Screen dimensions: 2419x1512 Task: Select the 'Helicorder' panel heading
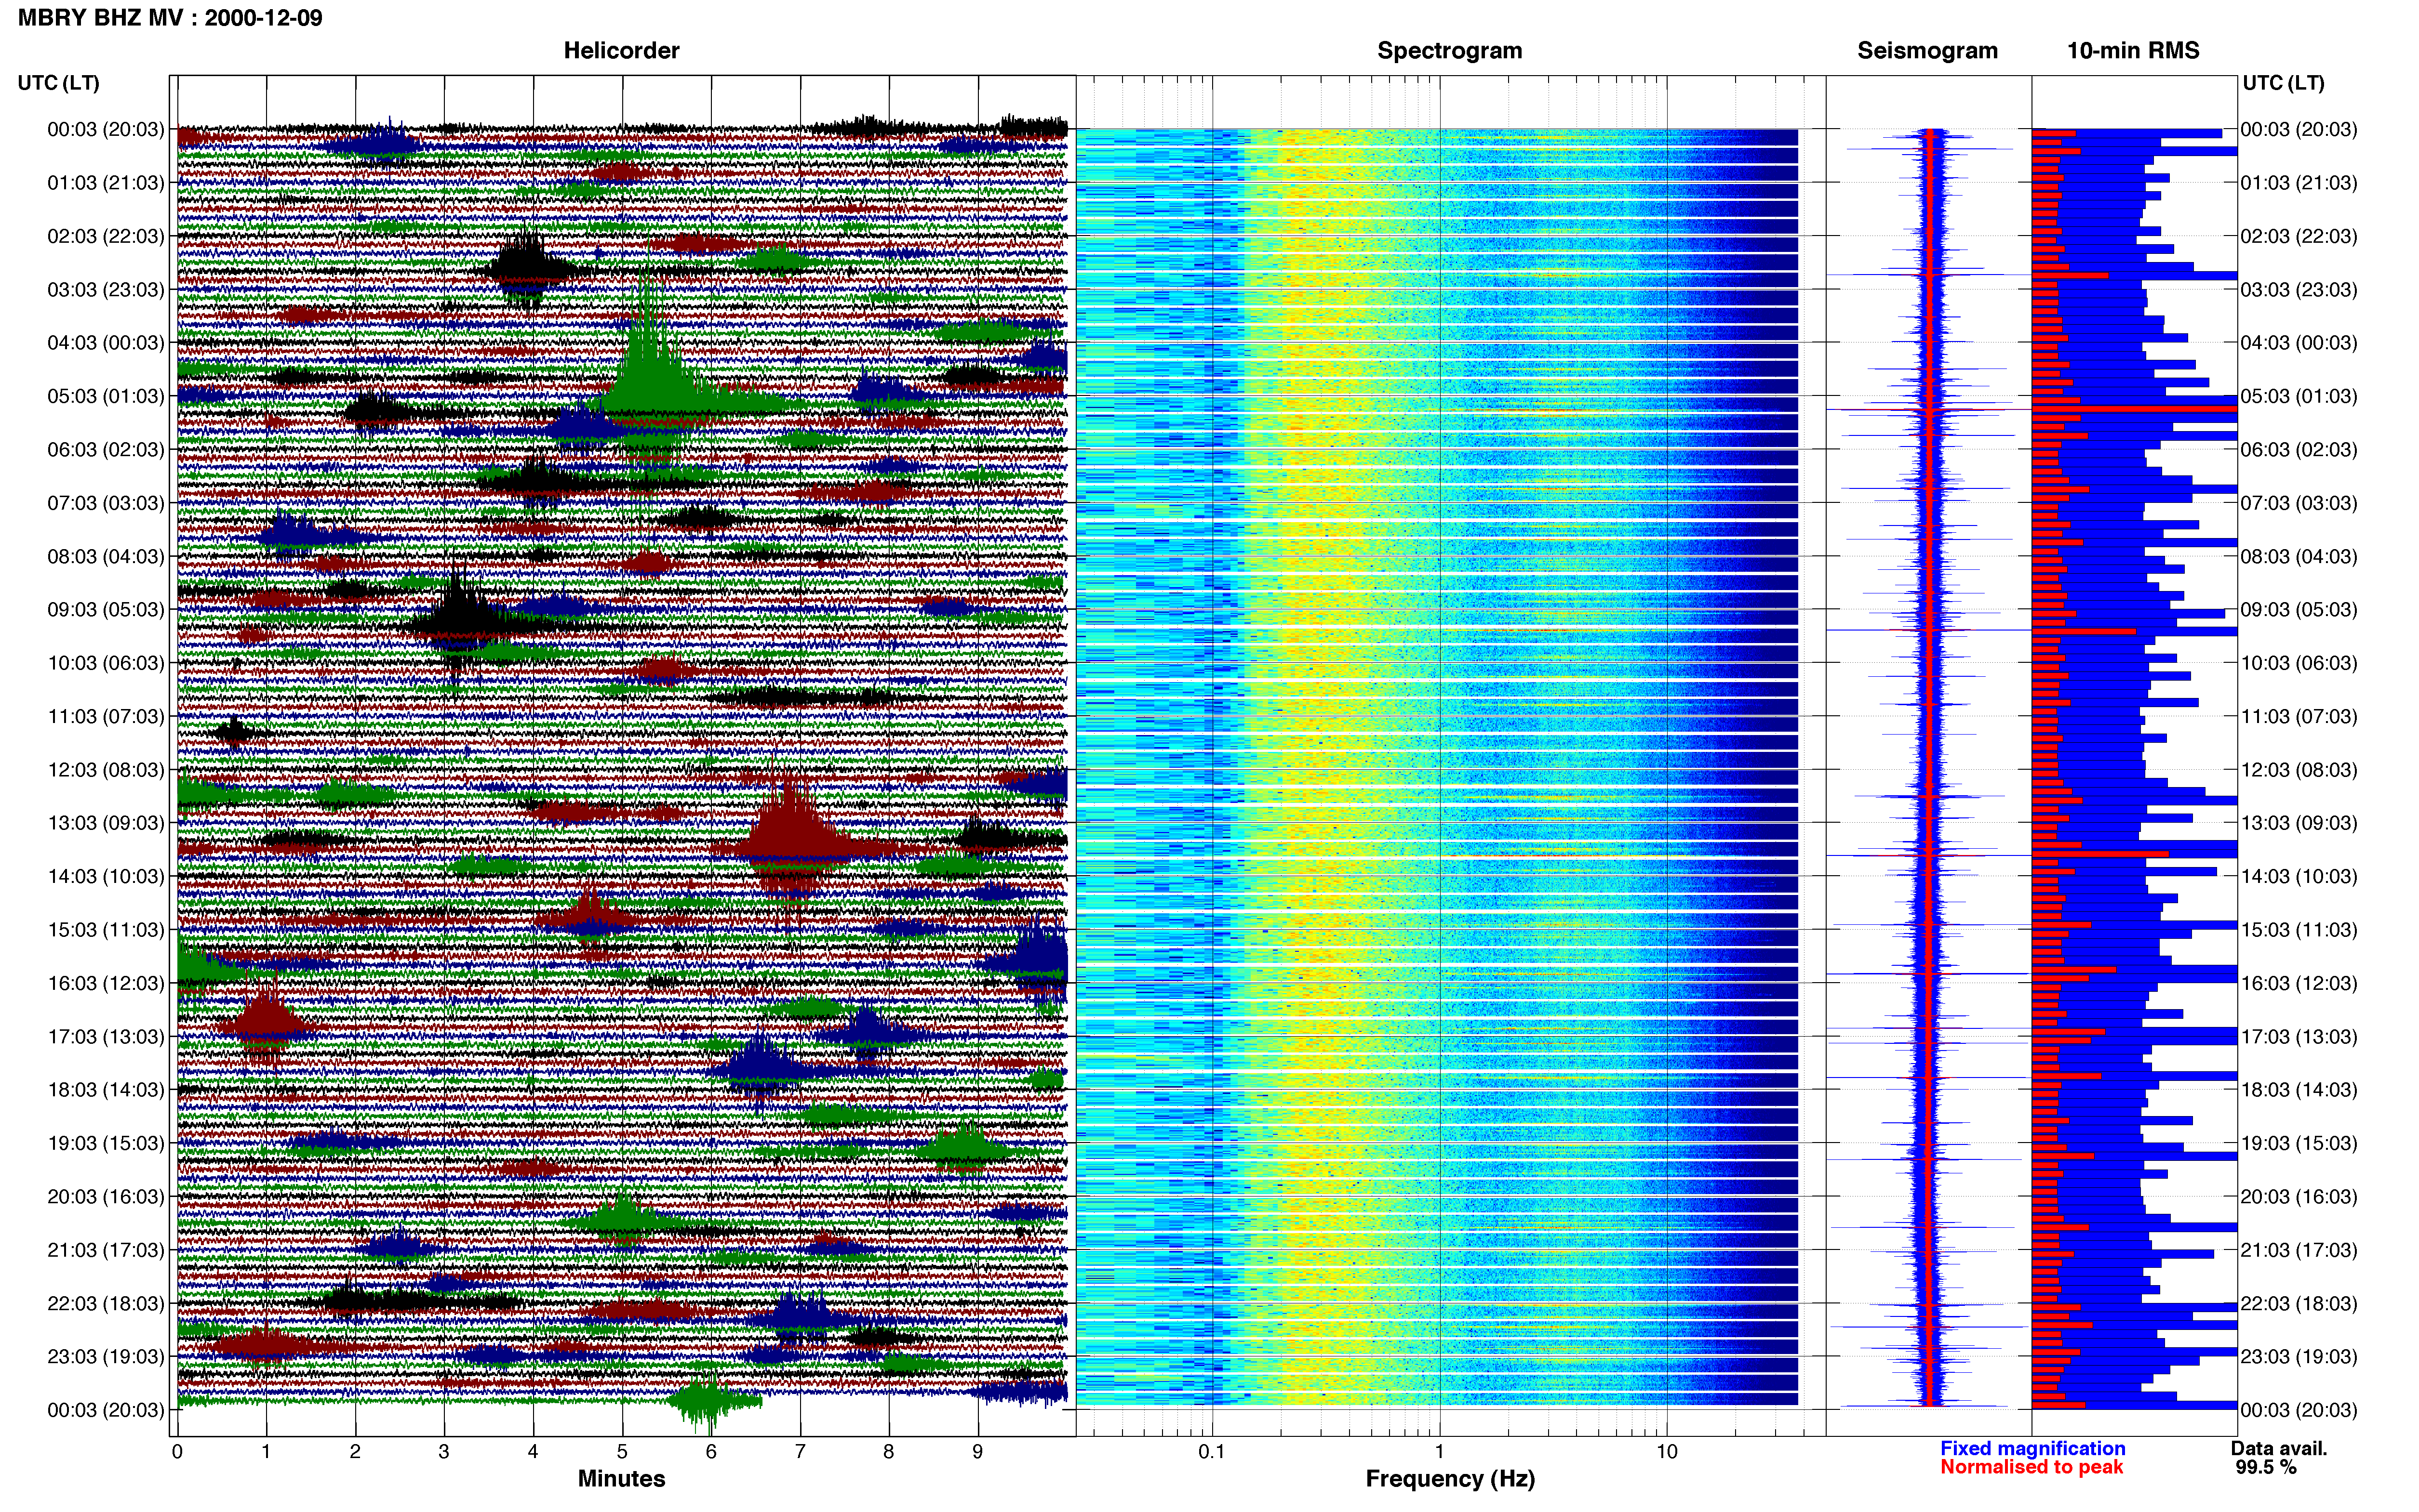click(x=621, y=51)
